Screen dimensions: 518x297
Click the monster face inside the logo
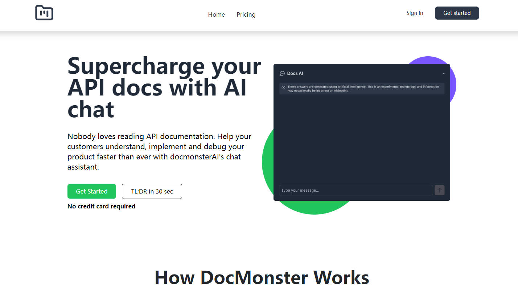(44, 13)
